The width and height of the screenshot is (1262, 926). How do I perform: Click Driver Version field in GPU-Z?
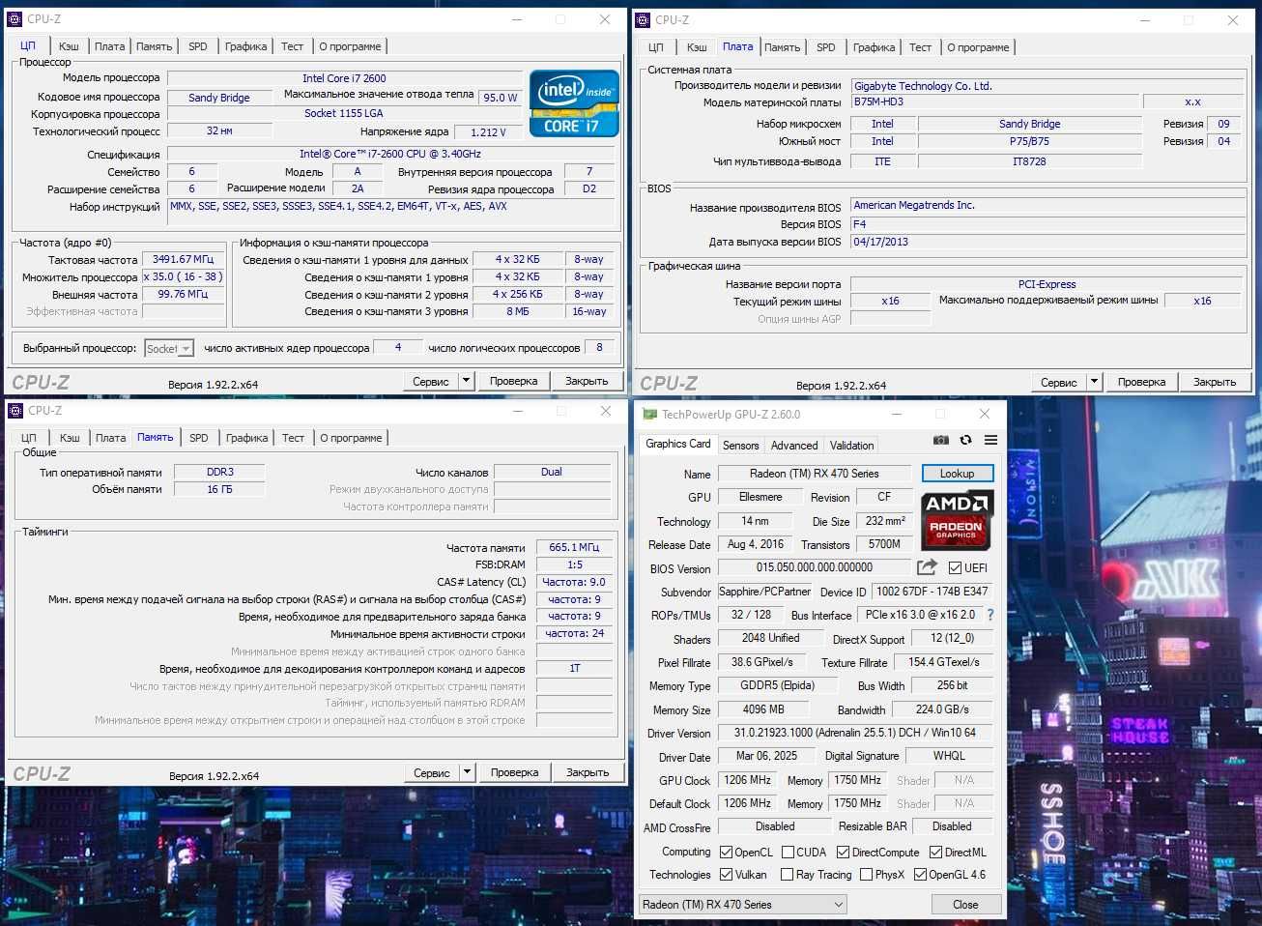point(854,733)
